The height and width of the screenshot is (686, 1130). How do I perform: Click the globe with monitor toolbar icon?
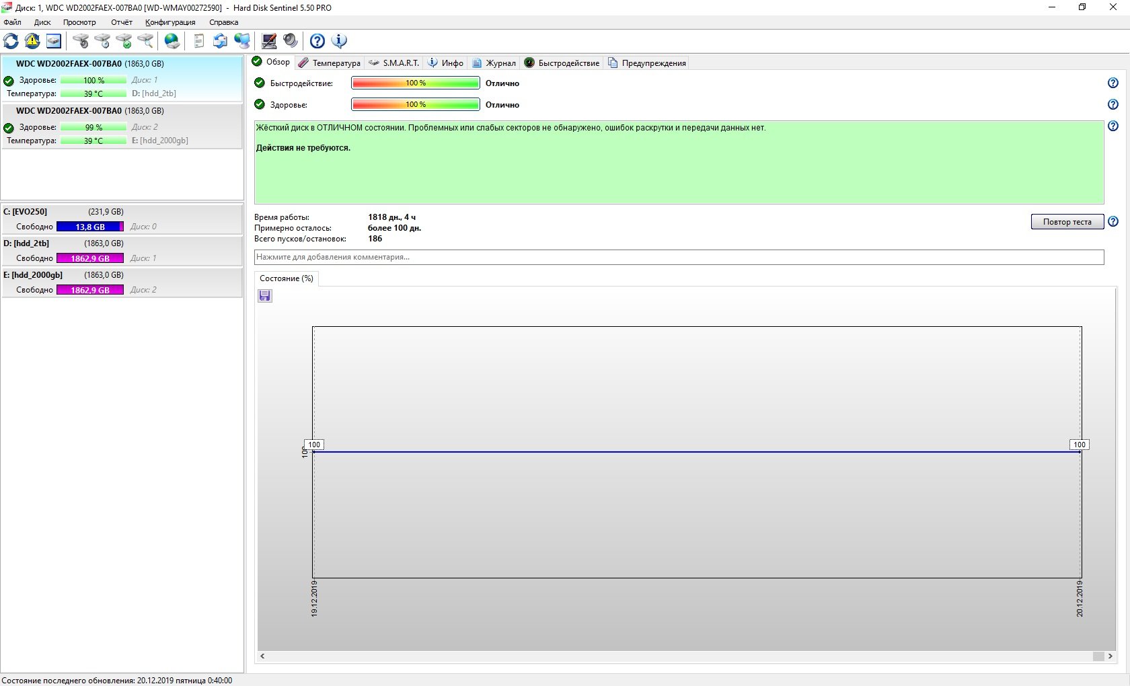tap(242, 41)
